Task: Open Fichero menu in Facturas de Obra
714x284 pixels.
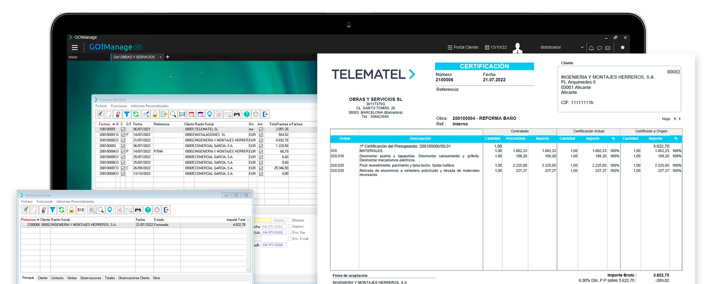Action: coord(101,106)
